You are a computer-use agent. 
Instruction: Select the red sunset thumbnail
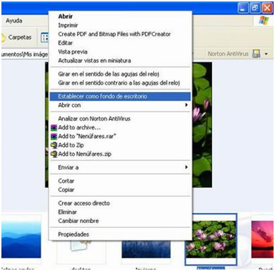262,239
